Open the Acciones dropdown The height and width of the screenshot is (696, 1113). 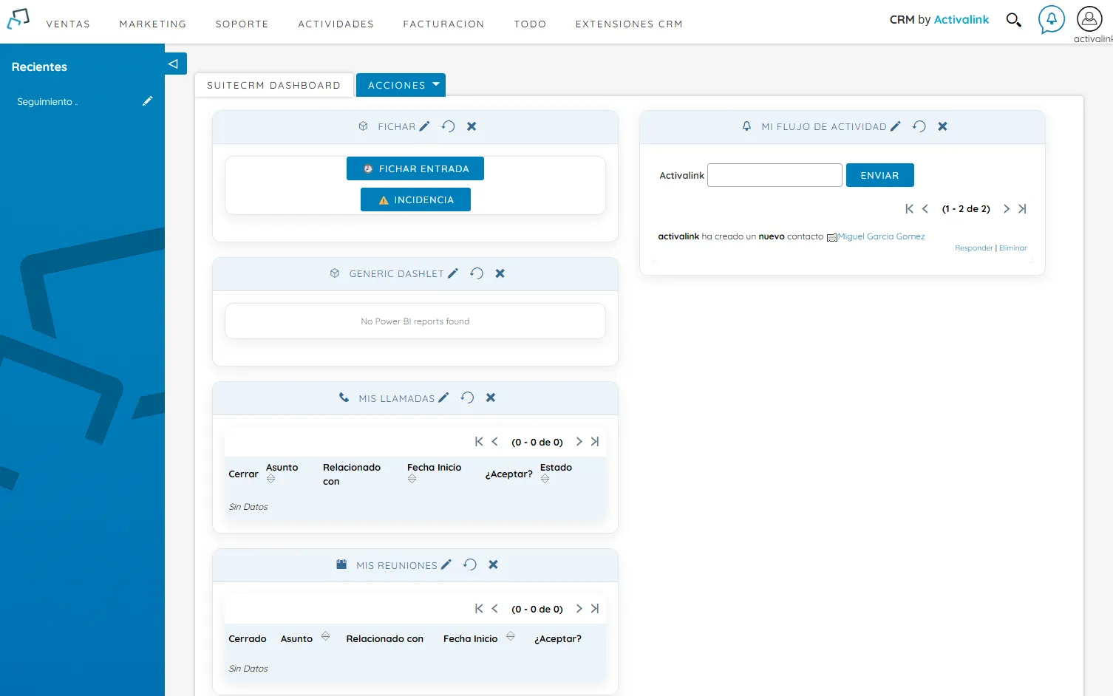pos(401,85)
